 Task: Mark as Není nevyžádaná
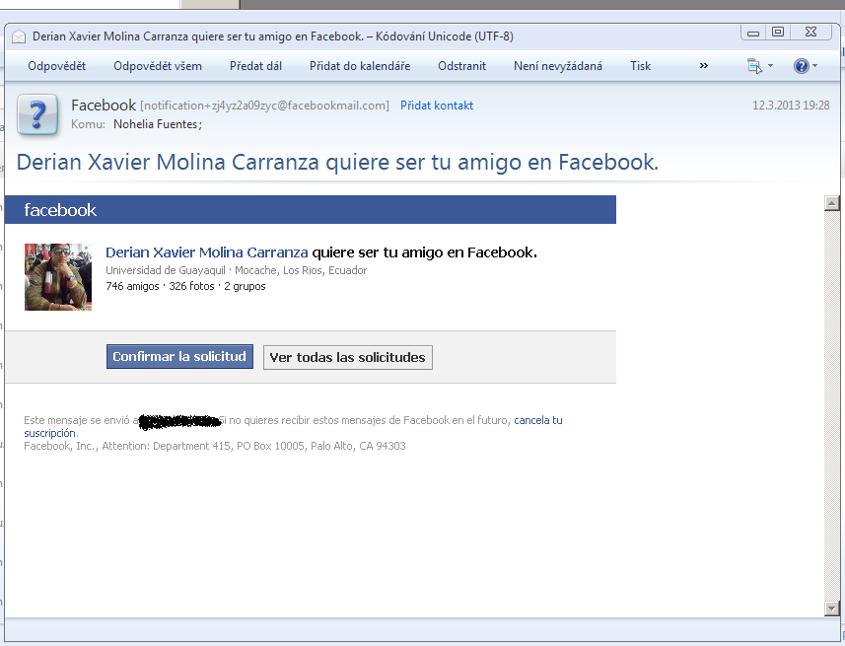[x=558, y=66]
